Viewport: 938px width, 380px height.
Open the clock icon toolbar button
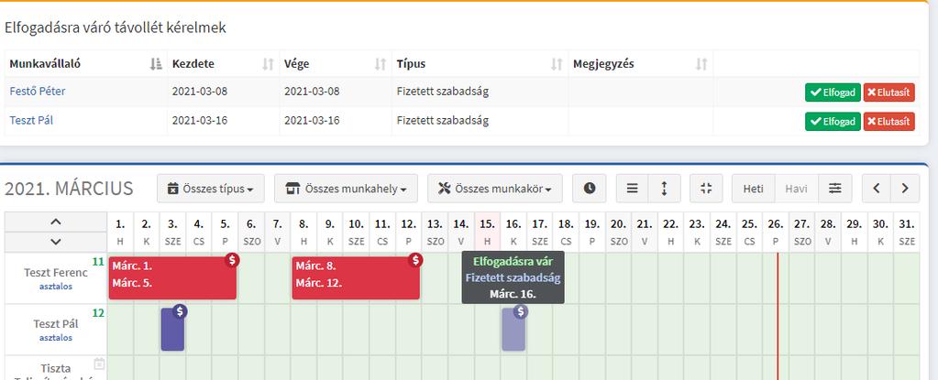click(x=590, y=189)
